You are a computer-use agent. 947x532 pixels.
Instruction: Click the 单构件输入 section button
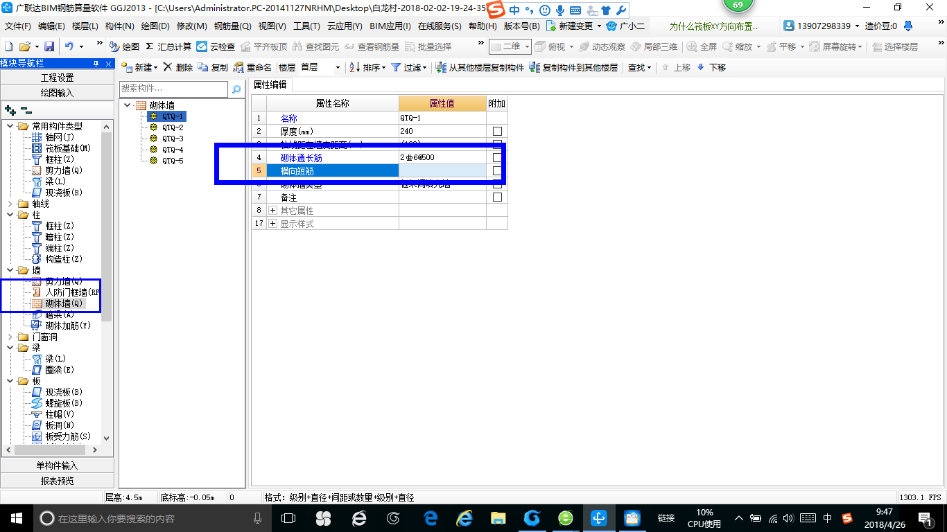[57, 465]
